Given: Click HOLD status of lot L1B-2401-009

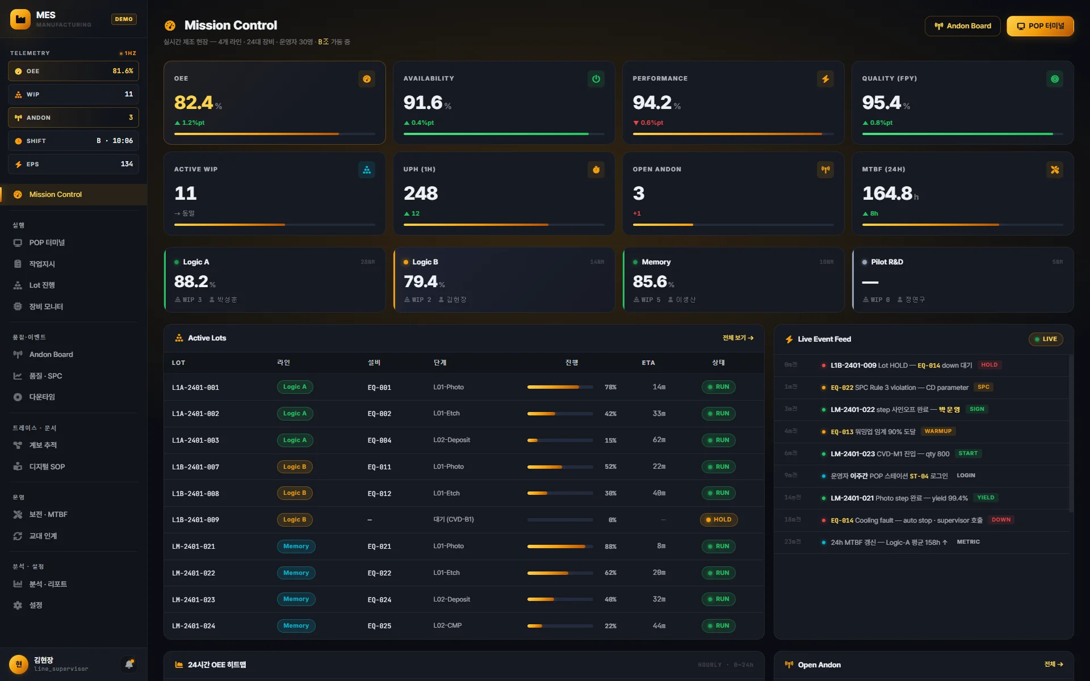Looking at the screenshot, I should point(719,520).
